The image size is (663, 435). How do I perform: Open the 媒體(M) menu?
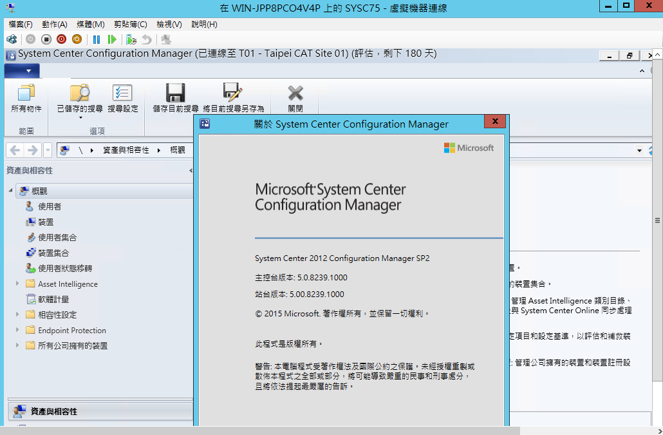[x=91, y=24]
